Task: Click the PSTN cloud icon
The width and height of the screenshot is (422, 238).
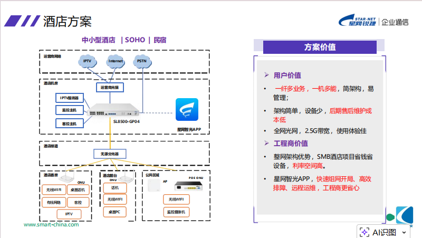Action: point(142,61)
